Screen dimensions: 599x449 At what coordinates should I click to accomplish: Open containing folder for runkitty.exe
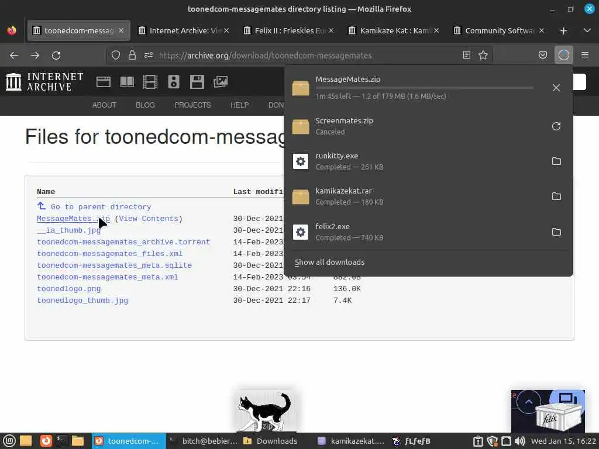pyautogui.click(x=556, y=161)
